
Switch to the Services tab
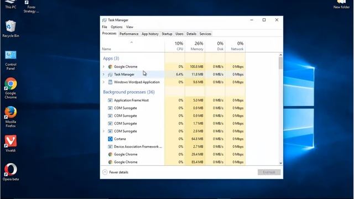coord(205,34)
